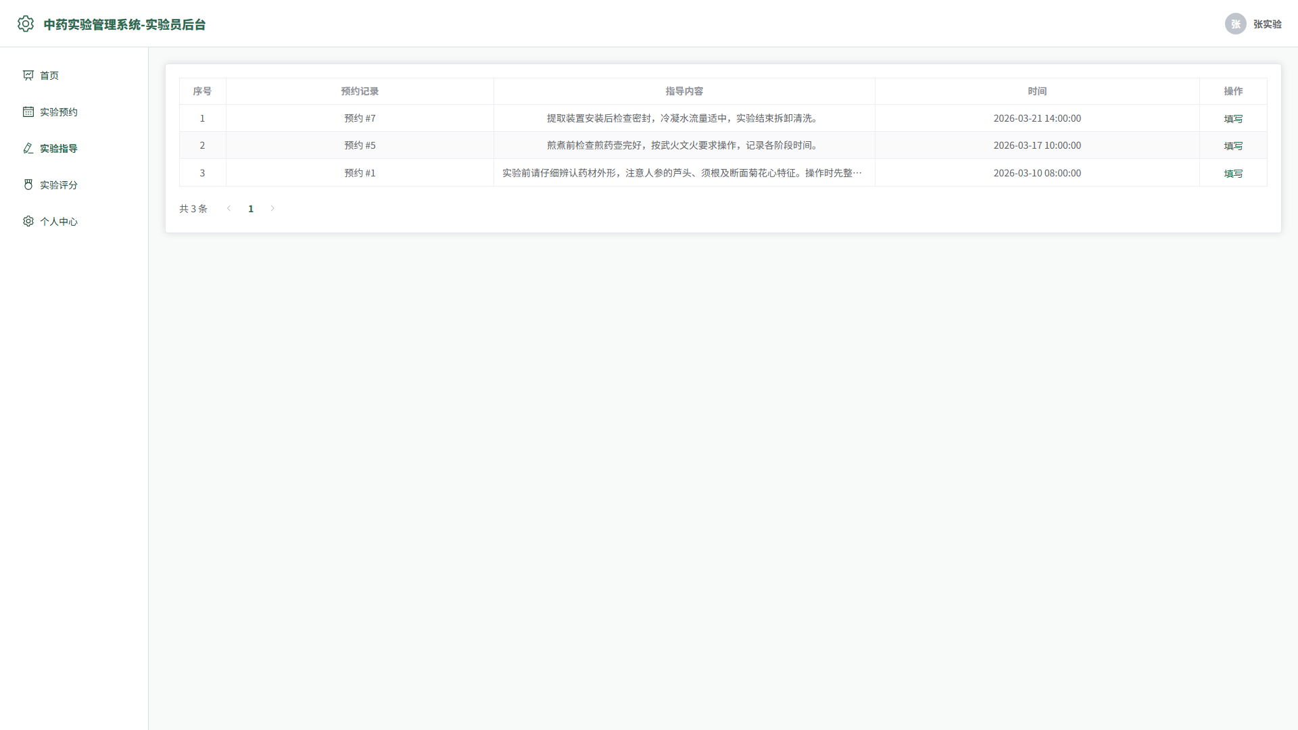Image resolution: width=1298 pixels, height=730 pixels.
Task: Click the 2026-03-17 10:00:00 time cell
Action: coord(1037,145)
